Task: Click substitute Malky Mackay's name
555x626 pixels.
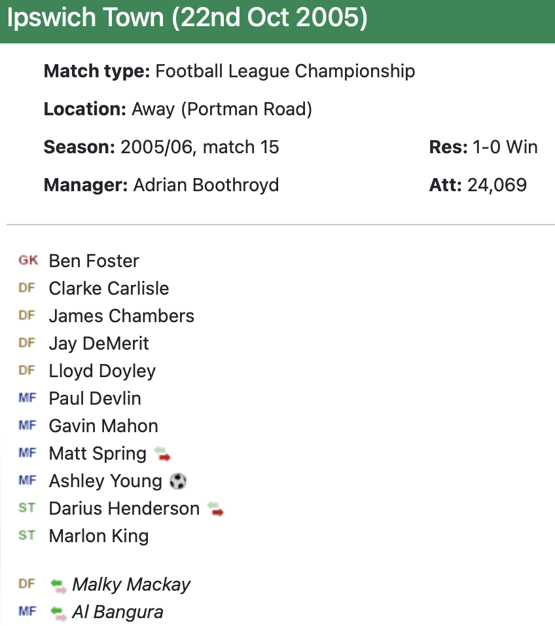Action: pyautogui.click(x=132, y=584)
